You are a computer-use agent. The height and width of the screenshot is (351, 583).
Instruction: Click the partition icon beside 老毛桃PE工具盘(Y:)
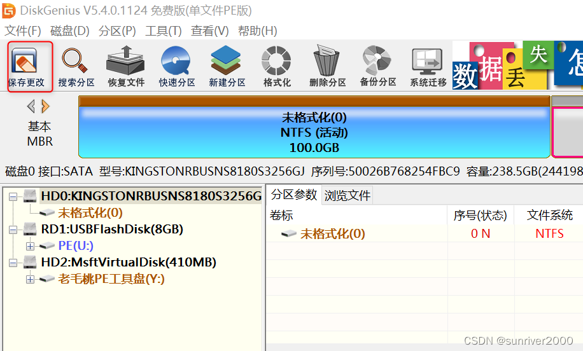point(47,279)
